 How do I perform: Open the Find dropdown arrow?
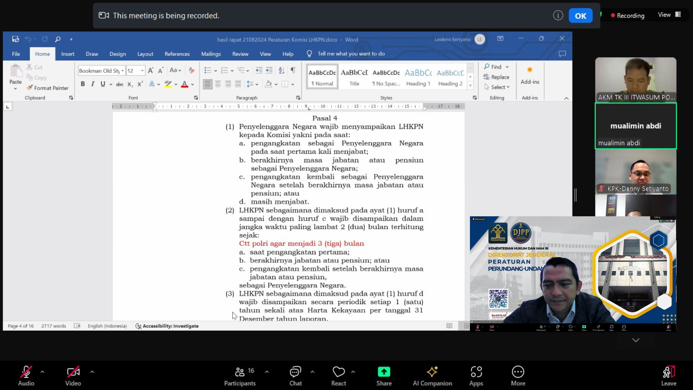[x=507, y=67]
